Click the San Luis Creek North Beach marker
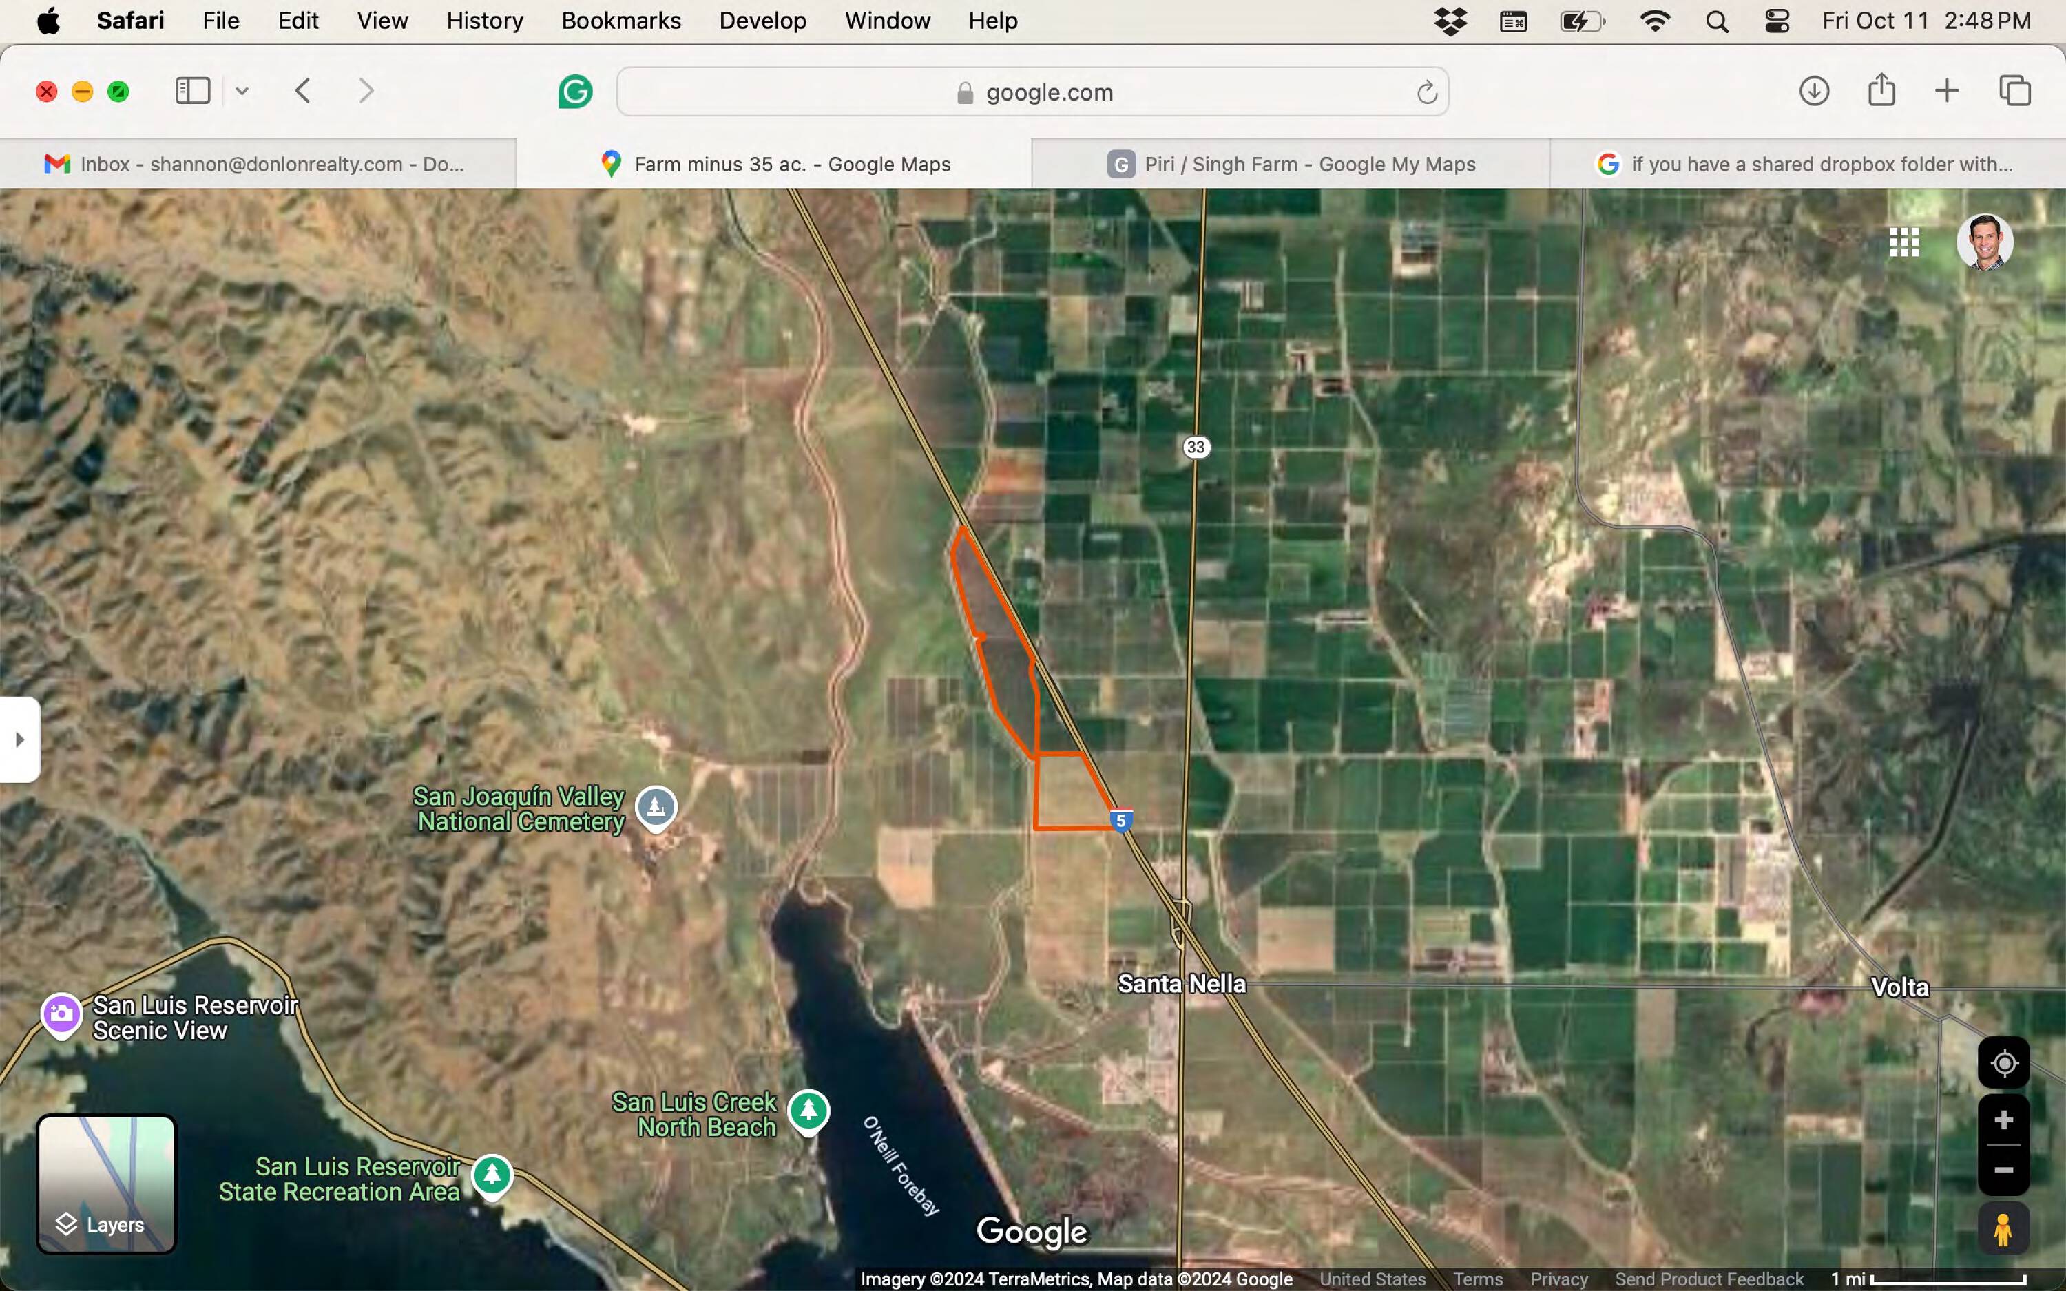Image resolution: width=2066 pixels, height=1291 pixels. pos(808,1111)
